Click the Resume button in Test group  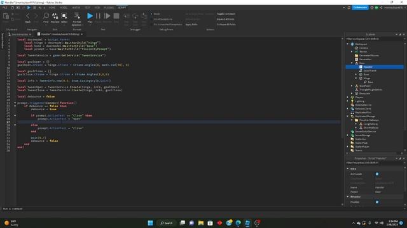[x=107, y=16]
